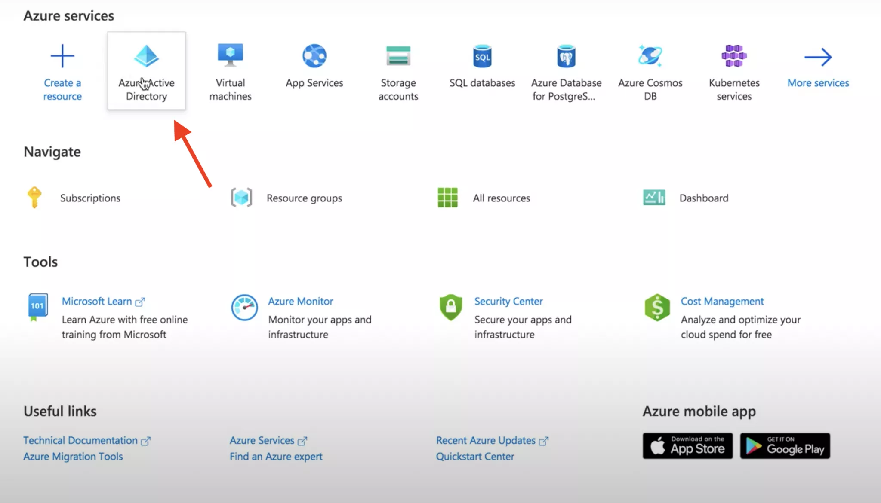Open the Security Center link
This screenshot has height=503, width=881.
coord(508,301)
